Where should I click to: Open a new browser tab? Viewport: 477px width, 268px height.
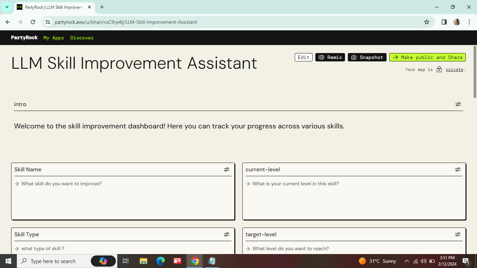click(x=102, y=7)
